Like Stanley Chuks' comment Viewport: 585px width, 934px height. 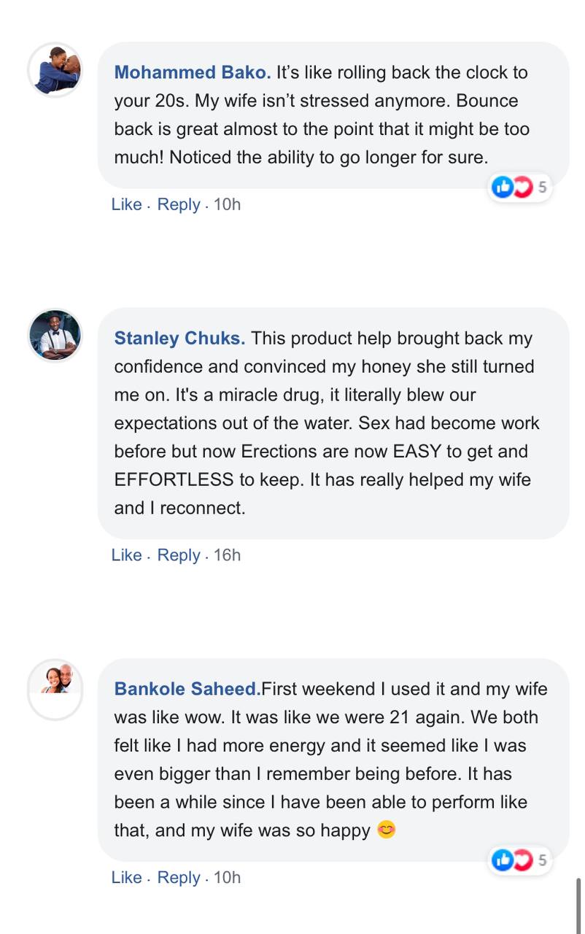[126, 555]
